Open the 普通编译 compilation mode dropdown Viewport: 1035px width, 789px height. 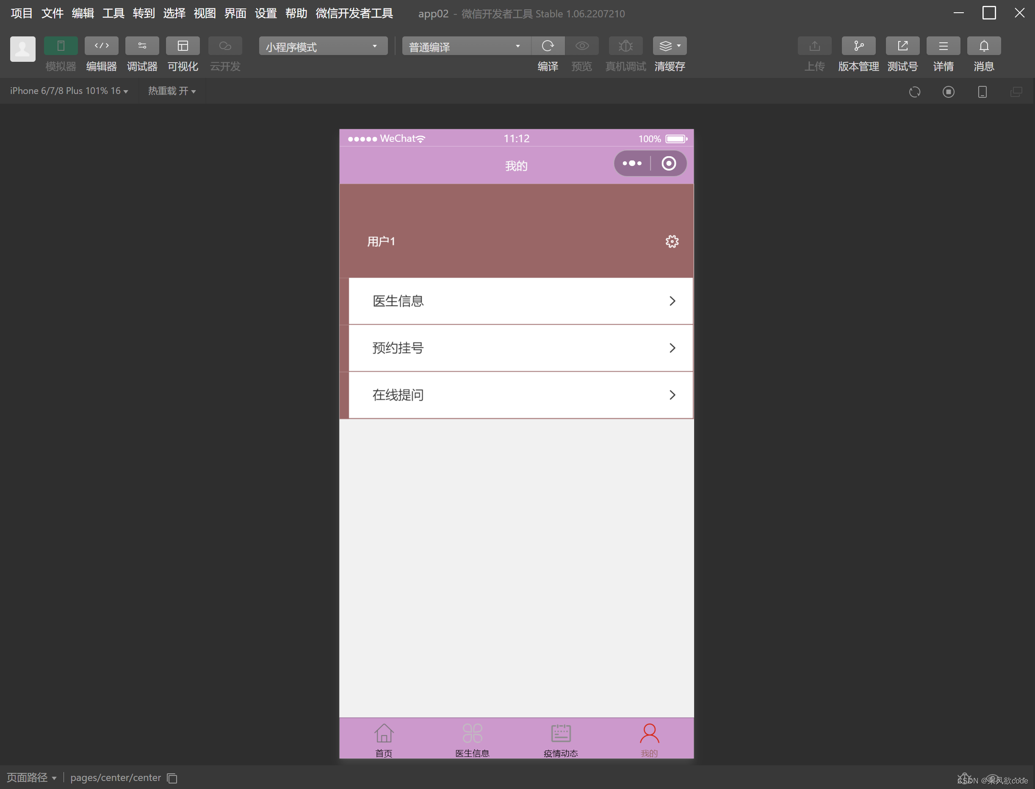pyautogui.click(x=465, y=46)
